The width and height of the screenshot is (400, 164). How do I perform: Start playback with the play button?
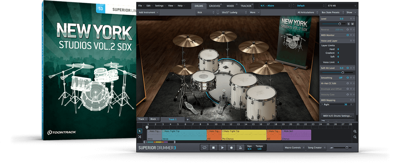(222, 148)
